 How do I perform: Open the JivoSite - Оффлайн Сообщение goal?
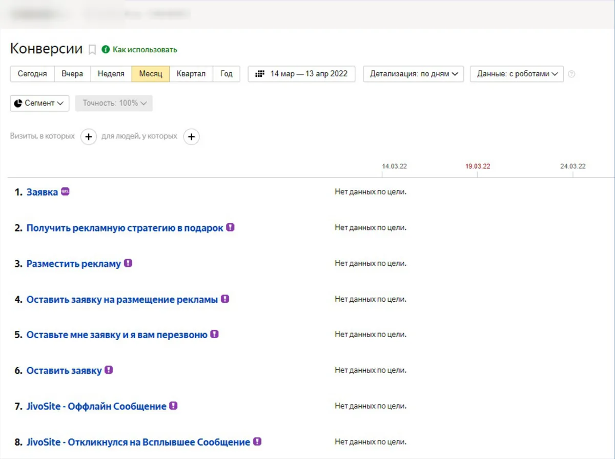pyautogui.click(x=96, y=407)
